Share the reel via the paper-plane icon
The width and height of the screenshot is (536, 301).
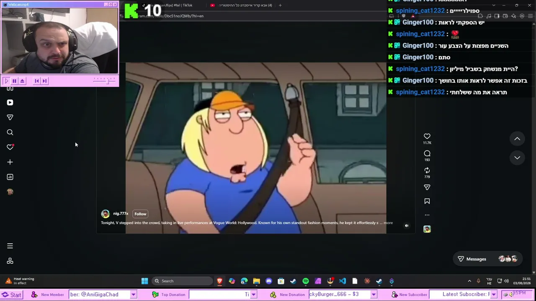pyautogui.click(x=427, y=187)
